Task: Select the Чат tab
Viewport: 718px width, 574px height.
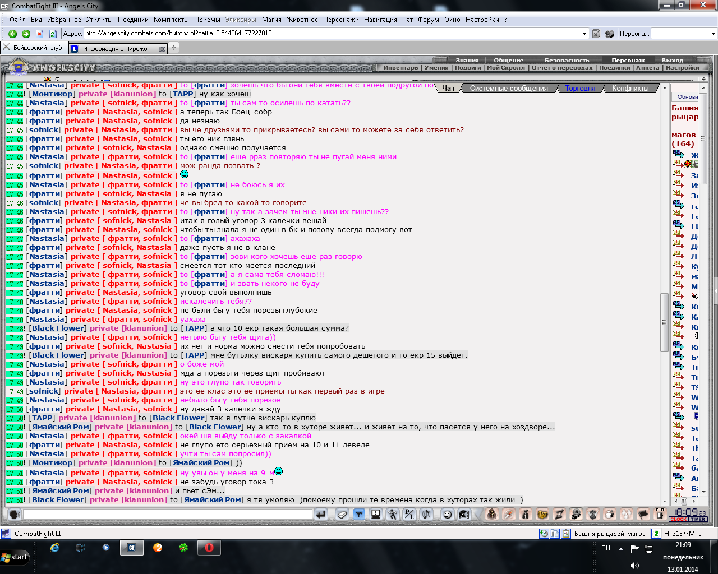Action: click(x=449, y=89)
